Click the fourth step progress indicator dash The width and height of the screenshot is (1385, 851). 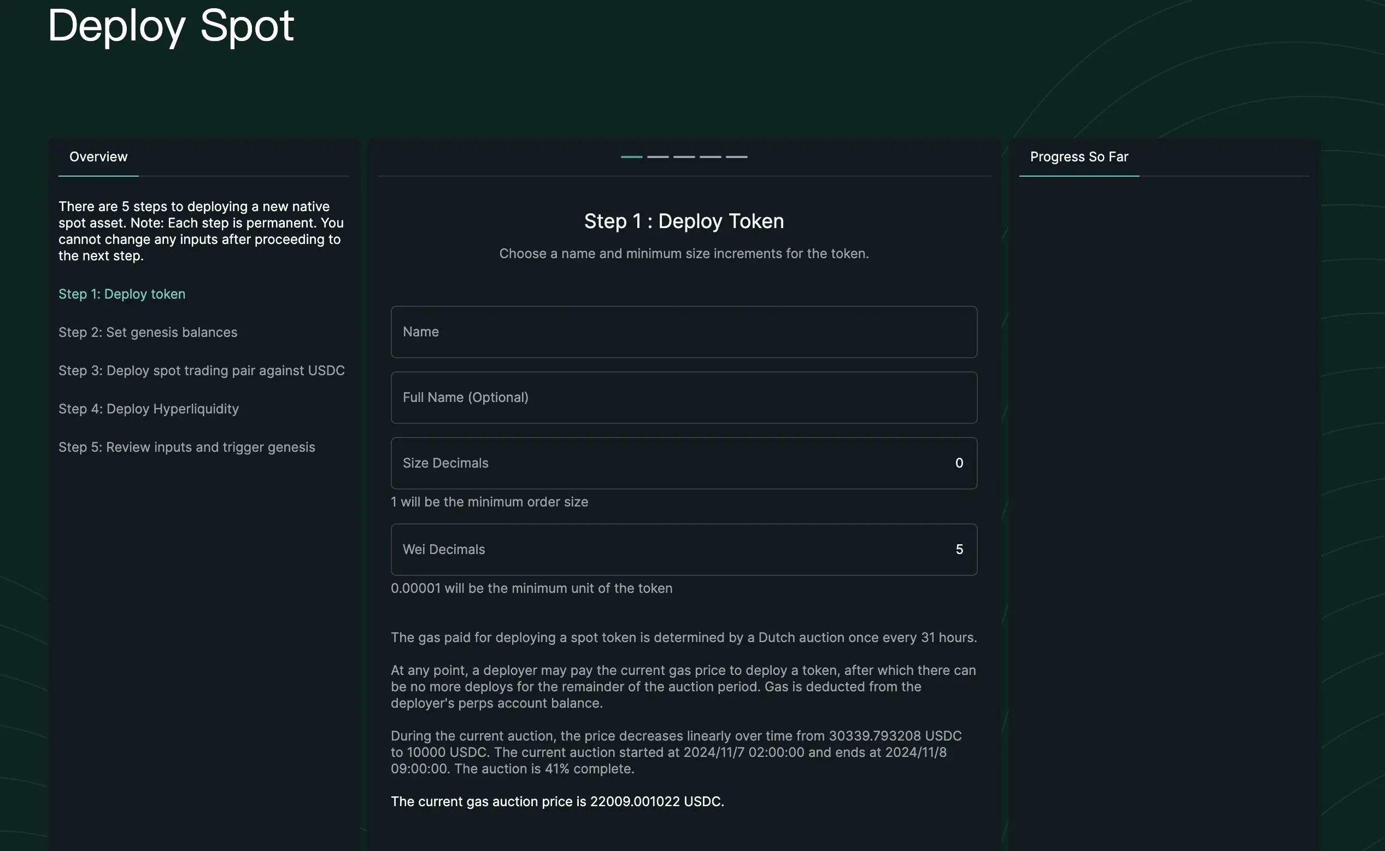coord(710,157)
